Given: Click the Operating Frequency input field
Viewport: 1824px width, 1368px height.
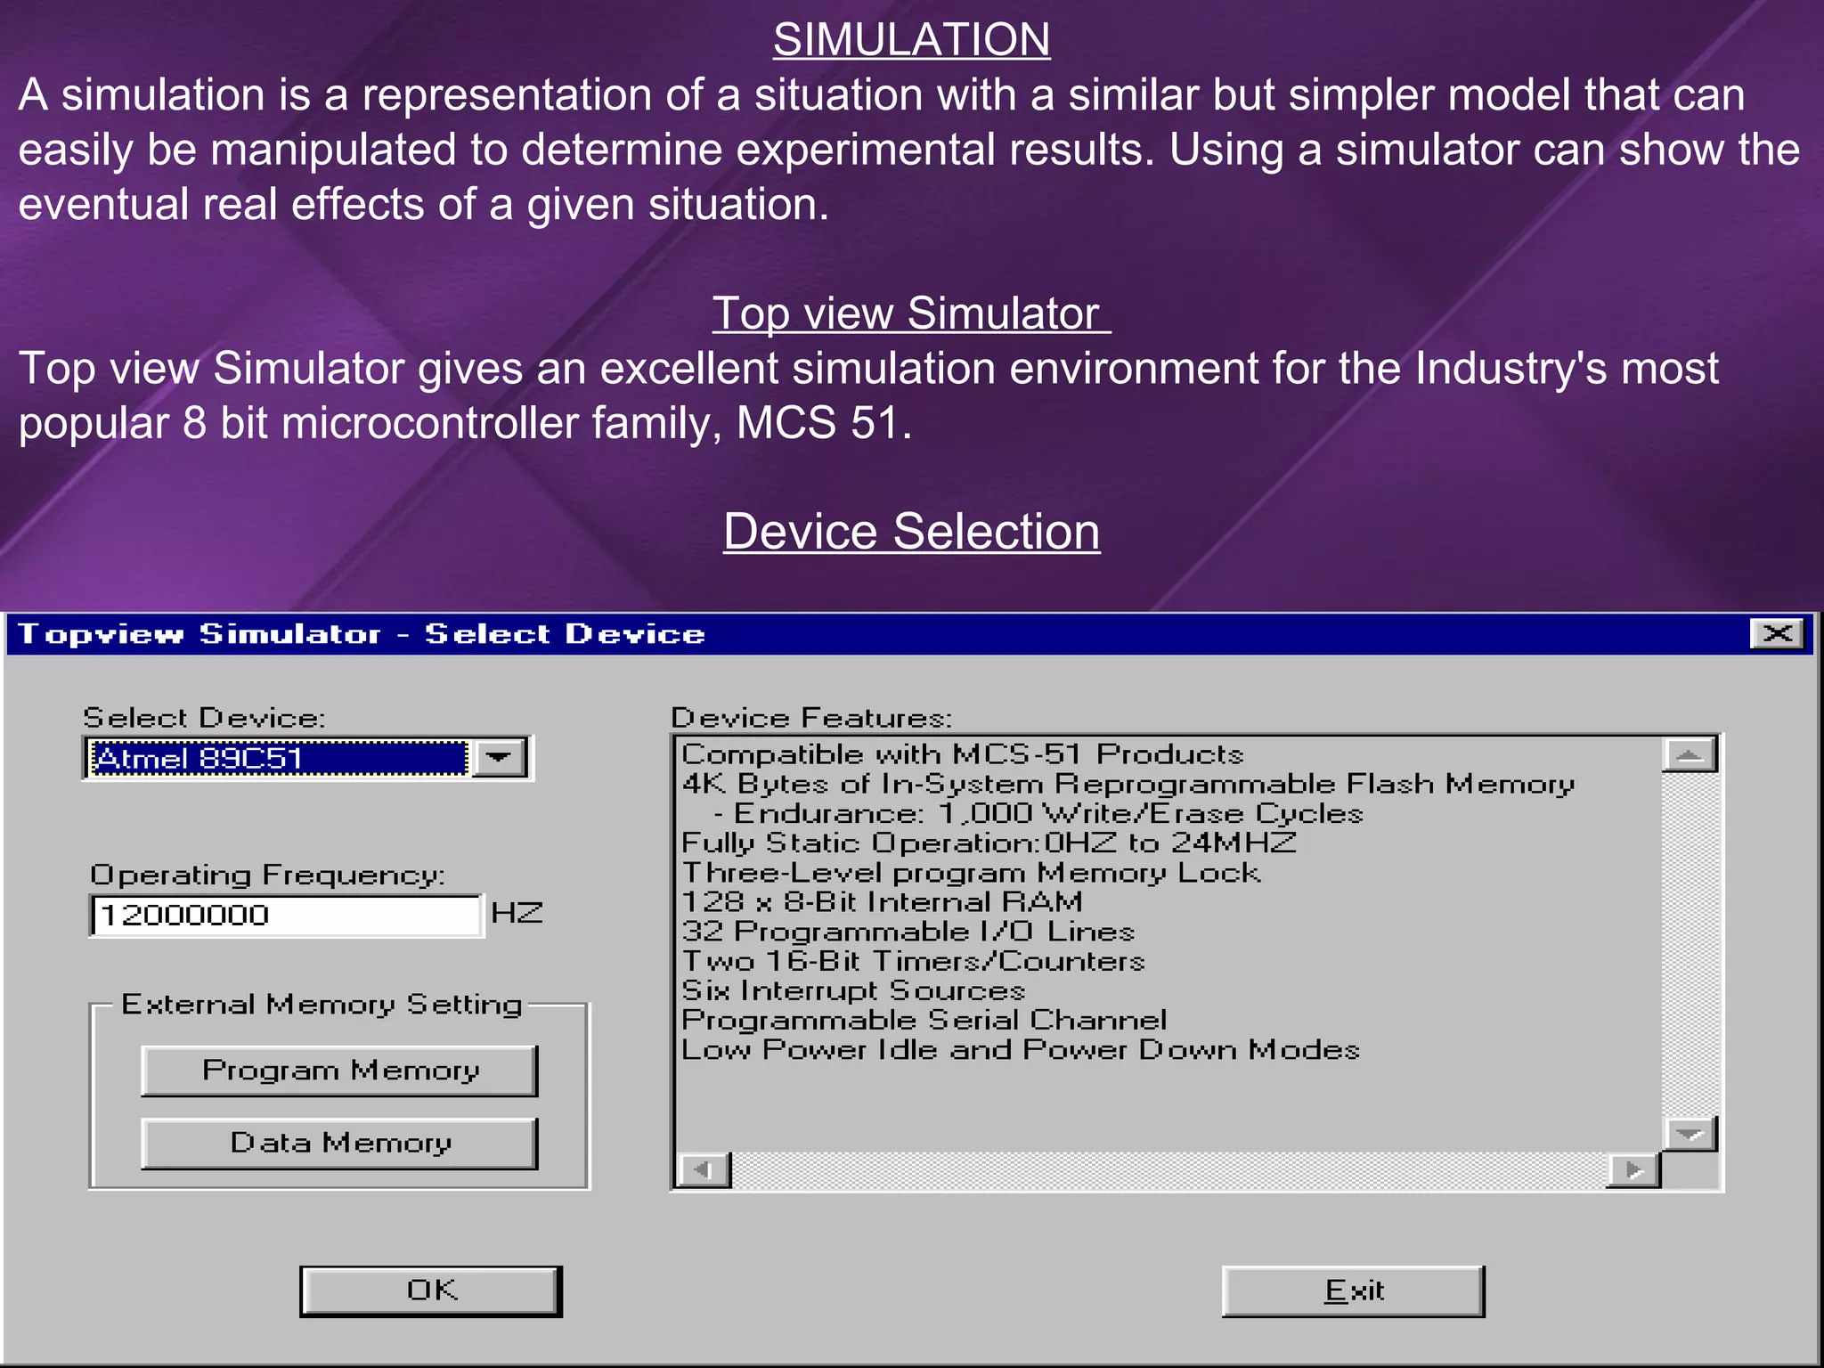Looking at the screenshot, I should point(286,916).
